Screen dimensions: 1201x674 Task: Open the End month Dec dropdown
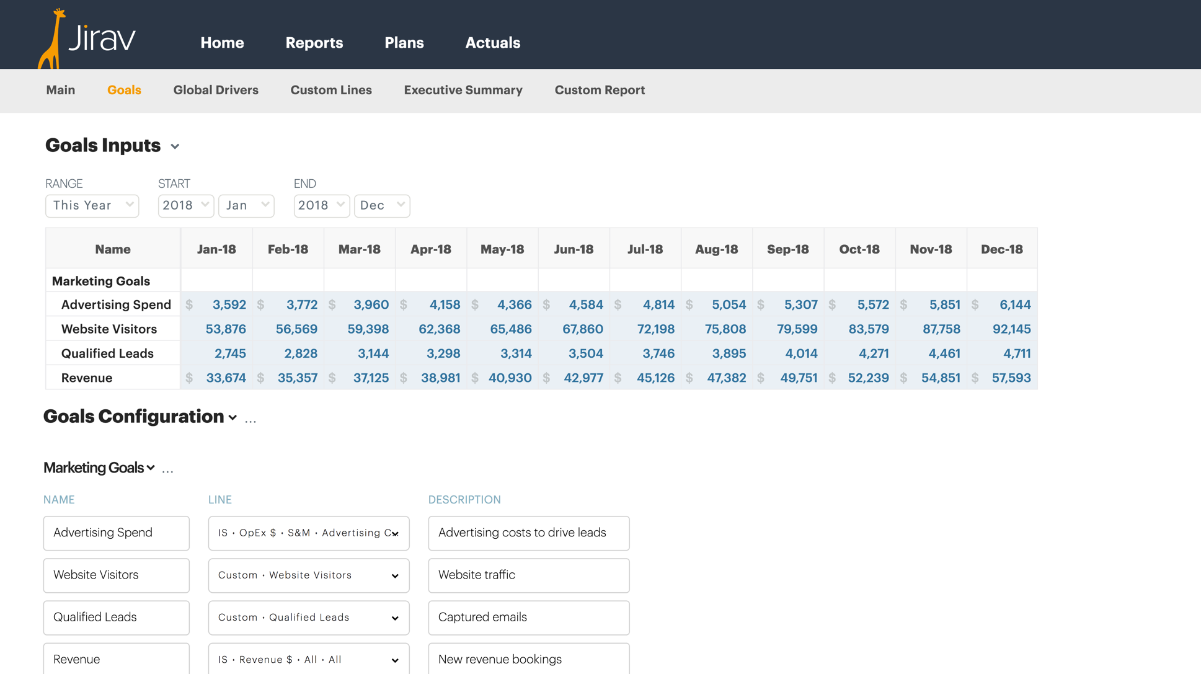pos(381,205)
